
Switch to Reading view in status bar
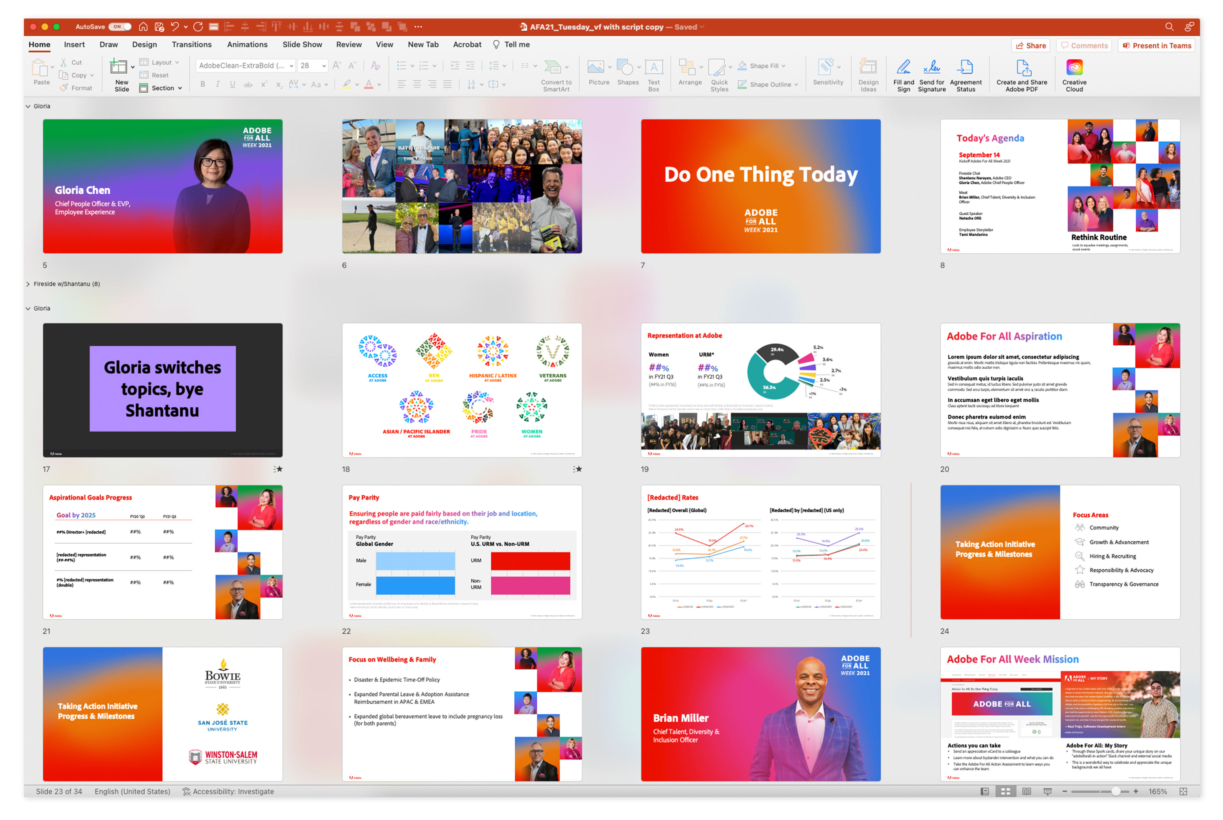tap(1026, 791)
